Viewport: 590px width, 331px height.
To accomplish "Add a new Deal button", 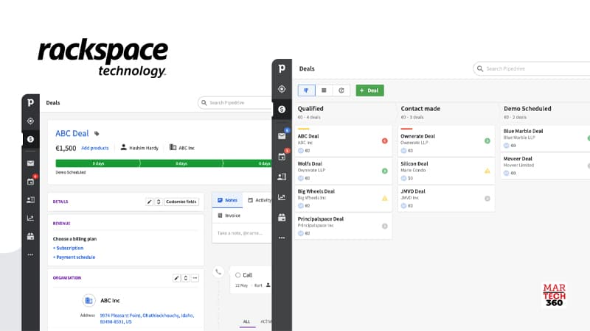I will point(370,90).
